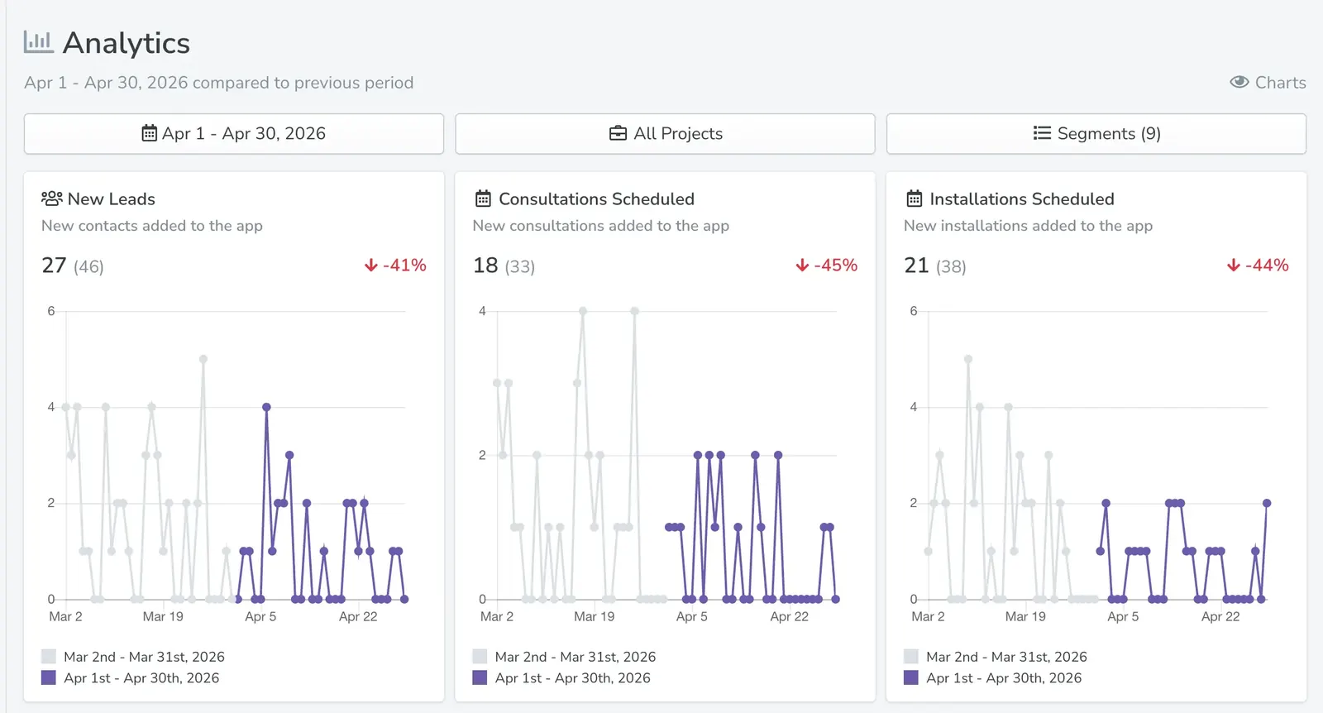Click the Analytics page heading
The height and width of the screenshot is (713, 1323).
click(x=127, y=43)
